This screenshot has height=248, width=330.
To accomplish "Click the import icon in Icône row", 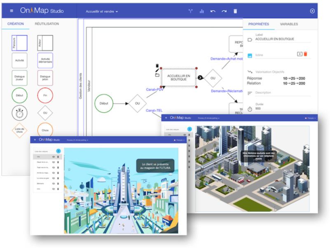I will pyautogui.click(x=300, y=54).
